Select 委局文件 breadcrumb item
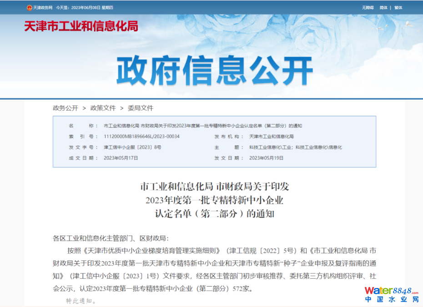423x307 pixels. tap(141, 108)
